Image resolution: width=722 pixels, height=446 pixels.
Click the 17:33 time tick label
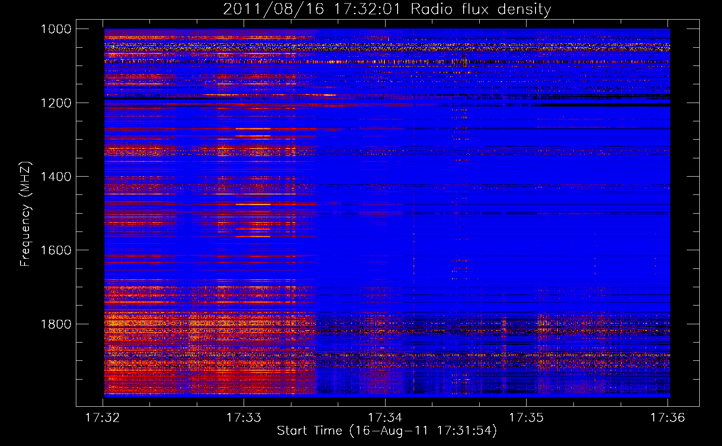(244, 418)
